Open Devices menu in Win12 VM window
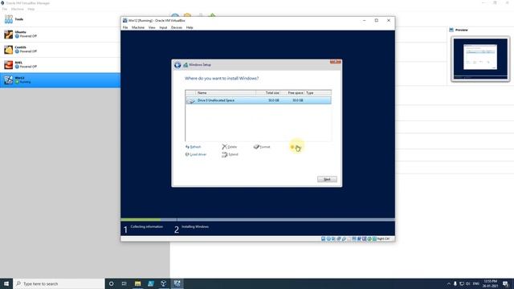Viewport: 514px width, 289px height. (x=177, y=27)
